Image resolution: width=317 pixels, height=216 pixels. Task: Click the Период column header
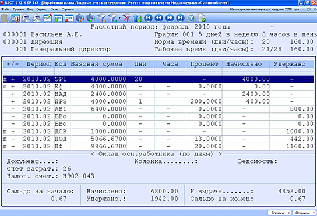(x=38, y=64)
